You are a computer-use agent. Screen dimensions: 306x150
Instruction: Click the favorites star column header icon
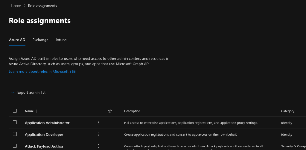point(110,111)
